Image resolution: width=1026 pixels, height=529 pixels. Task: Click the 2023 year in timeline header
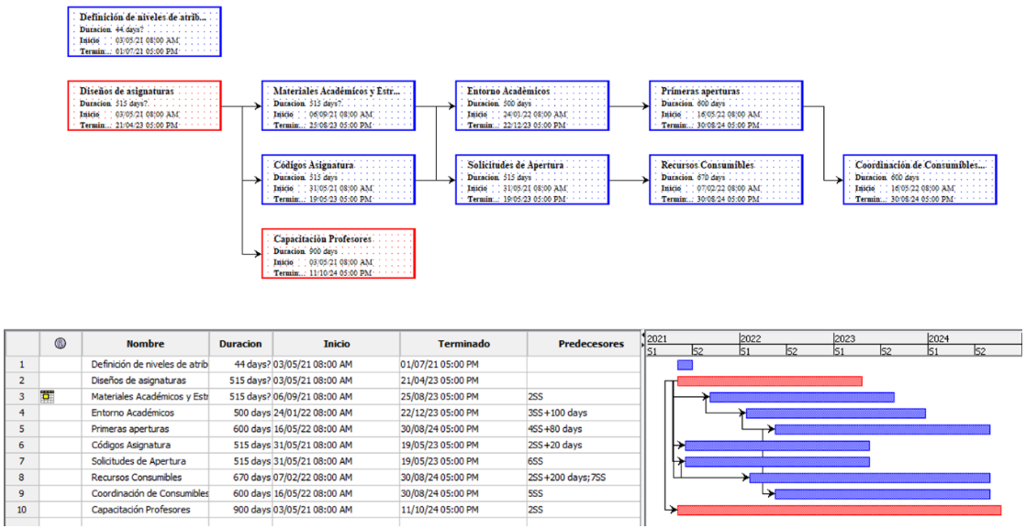844,337
